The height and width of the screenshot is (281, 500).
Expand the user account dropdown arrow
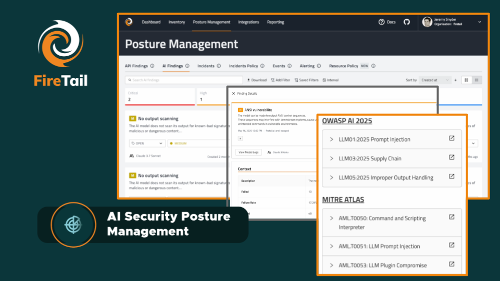coord(479,22)
